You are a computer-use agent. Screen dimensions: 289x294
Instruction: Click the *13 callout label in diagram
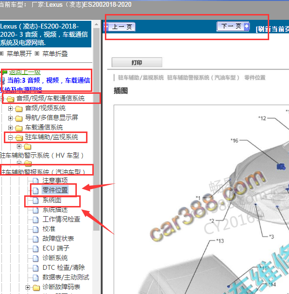click(x=220, y=241)
